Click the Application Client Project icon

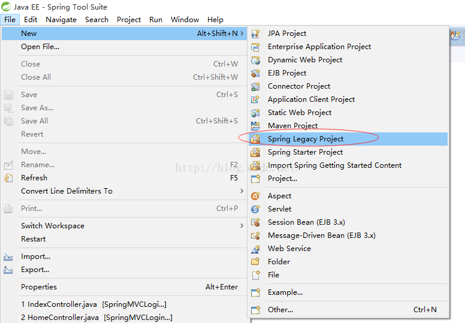click(x=255, y=99)
